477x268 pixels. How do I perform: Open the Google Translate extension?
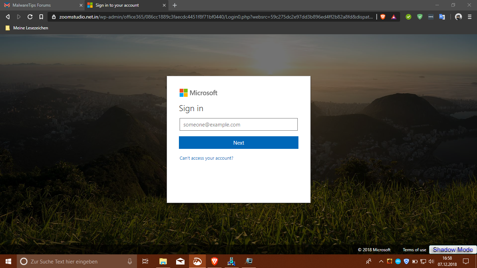pos(442,17)
